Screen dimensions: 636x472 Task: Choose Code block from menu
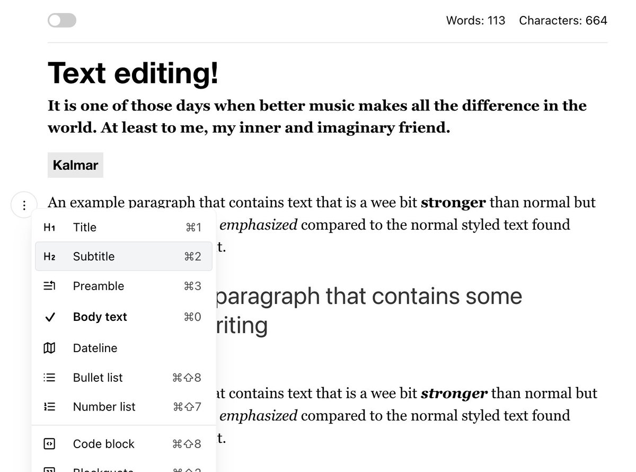click(x=123, y=444)
